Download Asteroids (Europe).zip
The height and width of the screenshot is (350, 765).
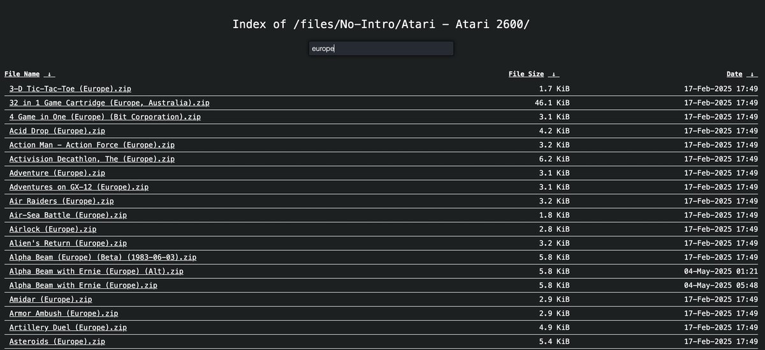57,342
